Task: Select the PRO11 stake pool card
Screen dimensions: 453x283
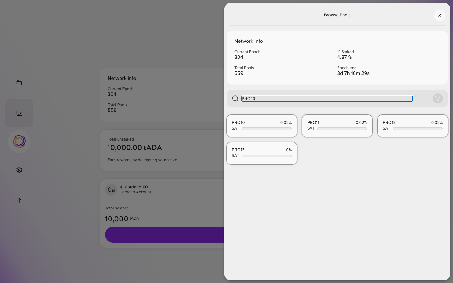Action: (337, 126)
